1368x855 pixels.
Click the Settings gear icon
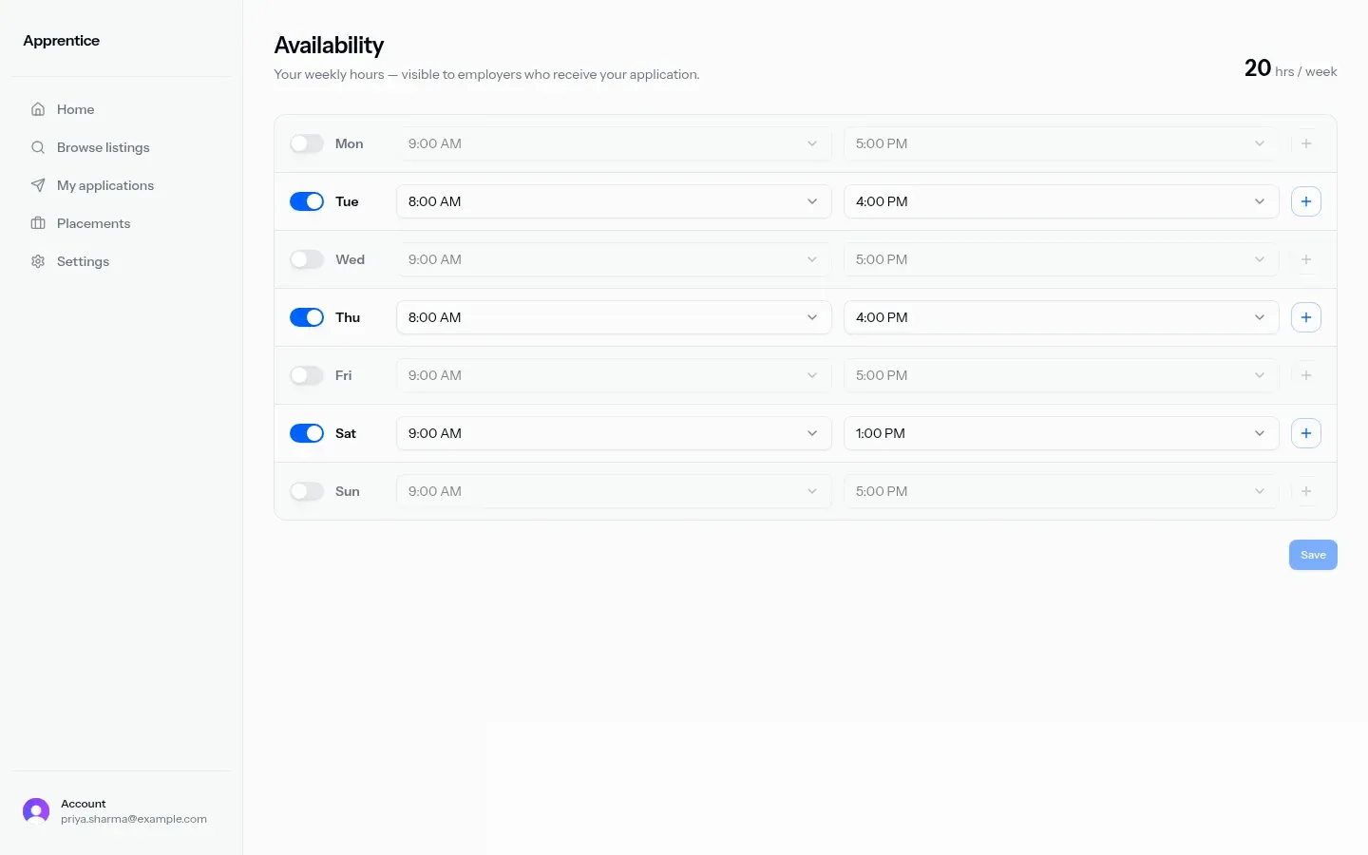coord(38,261)
